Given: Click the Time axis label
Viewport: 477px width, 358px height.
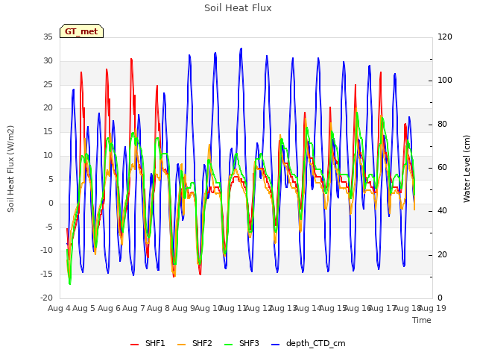Looking at the screenshot, I should (x=422, y=320).
